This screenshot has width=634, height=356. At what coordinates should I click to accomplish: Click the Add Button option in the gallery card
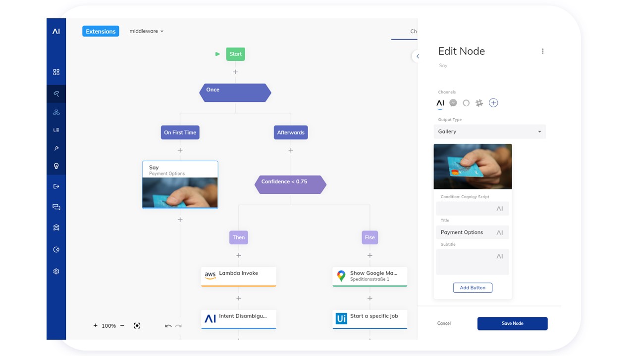coord(473,288)
